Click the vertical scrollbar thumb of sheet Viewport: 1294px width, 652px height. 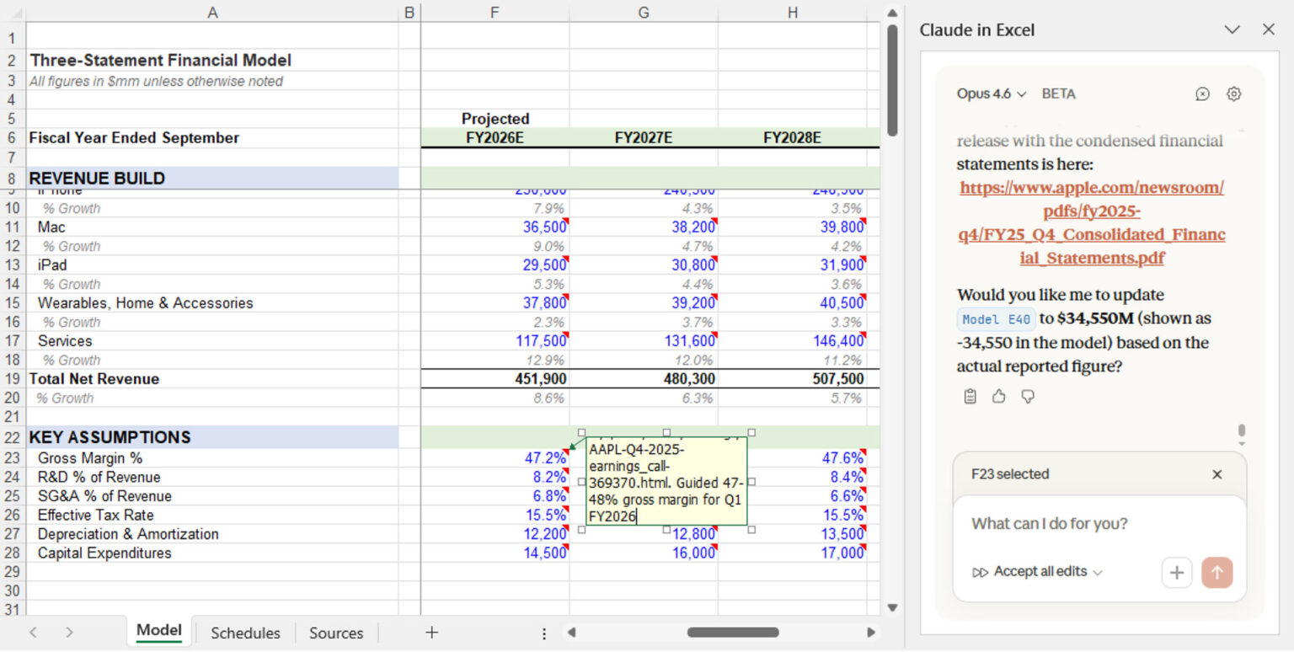(892, 80)
